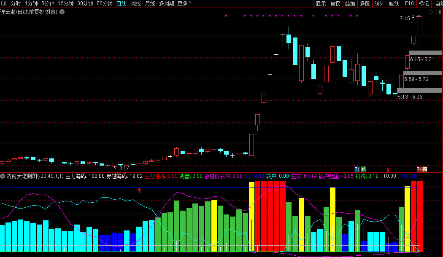Click the blue 财 event marker
The image size is (443, 257).
point(357,169)
